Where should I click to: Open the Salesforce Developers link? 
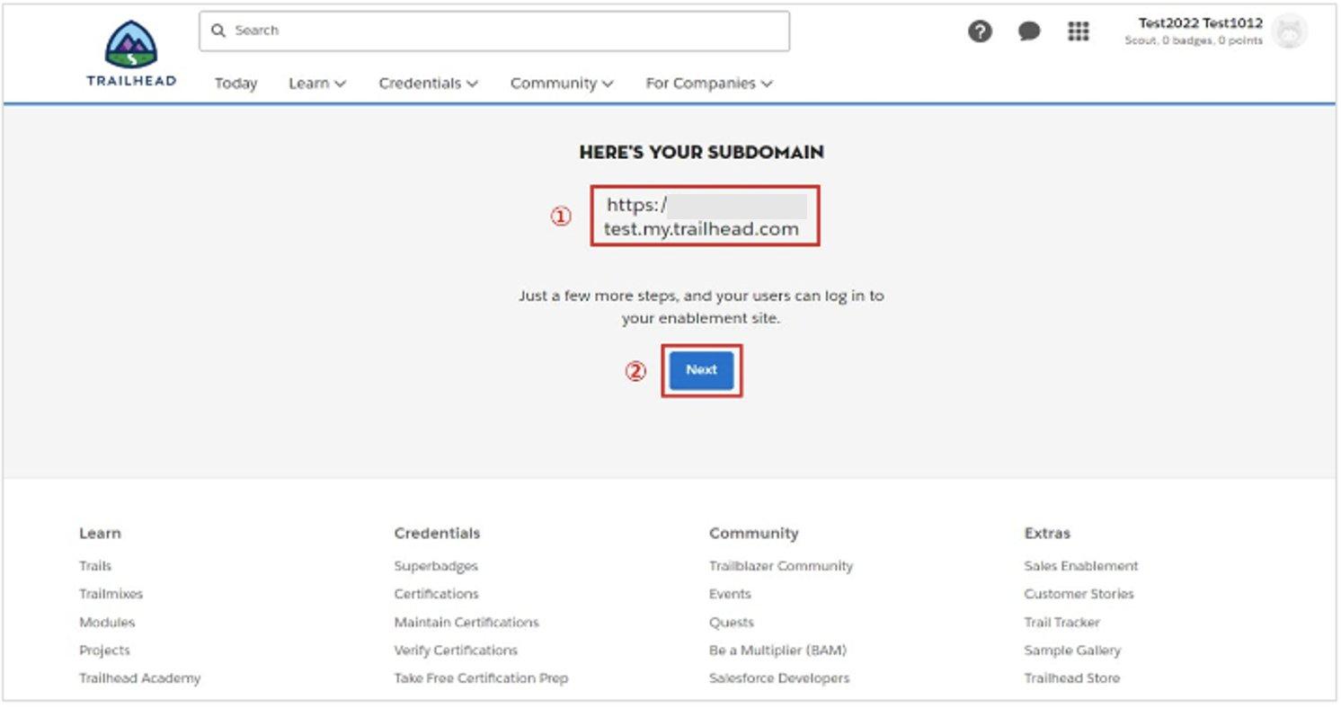(x=779, y=678)
